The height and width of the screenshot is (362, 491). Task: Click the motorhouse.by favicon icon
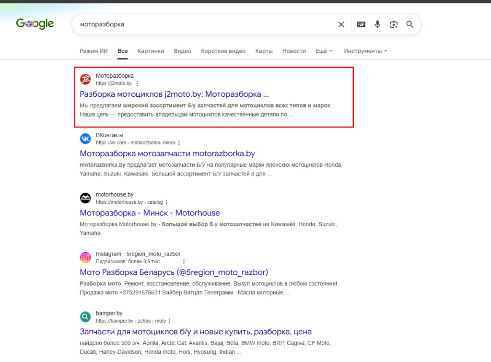tap(85, 198)
